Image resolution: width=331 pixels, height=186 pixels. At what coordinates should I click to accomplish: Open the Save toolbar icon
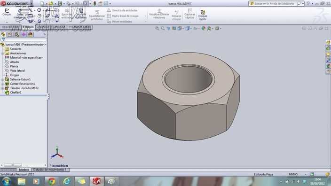[60, 3]
